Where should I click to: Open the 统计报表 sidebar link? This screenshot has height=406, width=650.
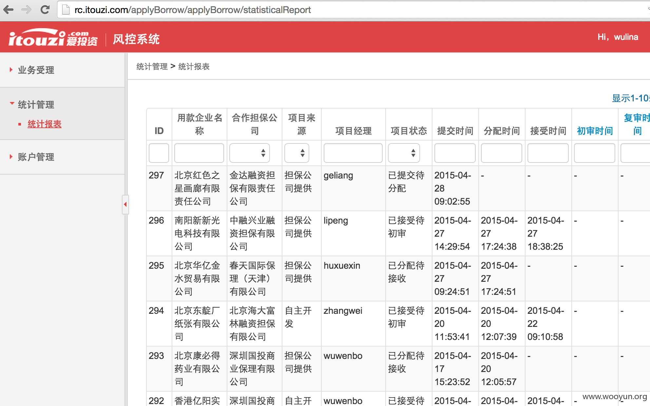coord(45,124)
